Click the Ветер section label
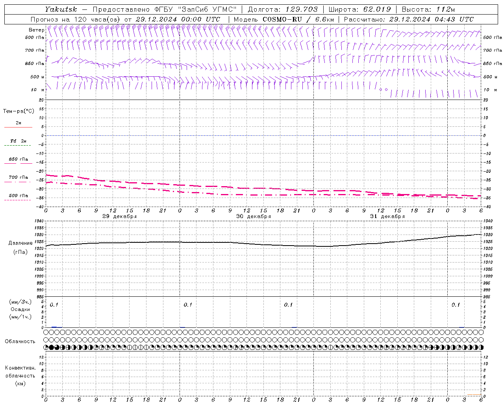The image size is (504, 403). pos(37,30)
